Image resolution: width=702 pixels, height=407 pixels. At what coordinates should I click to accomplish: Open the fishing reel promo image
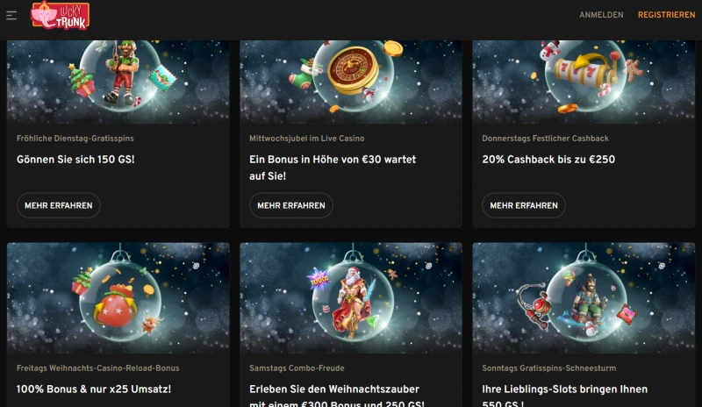584,298
